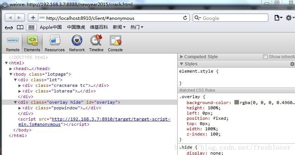Collapse the html node
The image size is (295, 155).
click(6, 63)
